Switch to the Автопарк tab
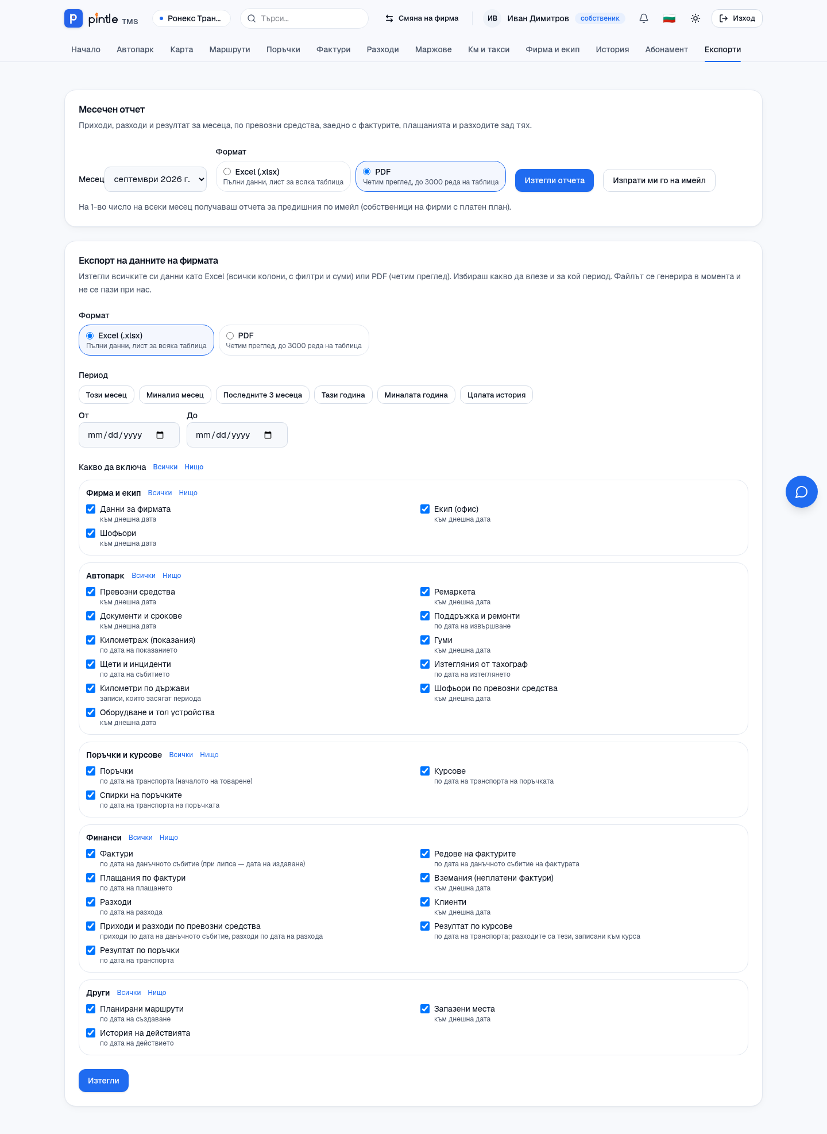 tap(135, 49)
